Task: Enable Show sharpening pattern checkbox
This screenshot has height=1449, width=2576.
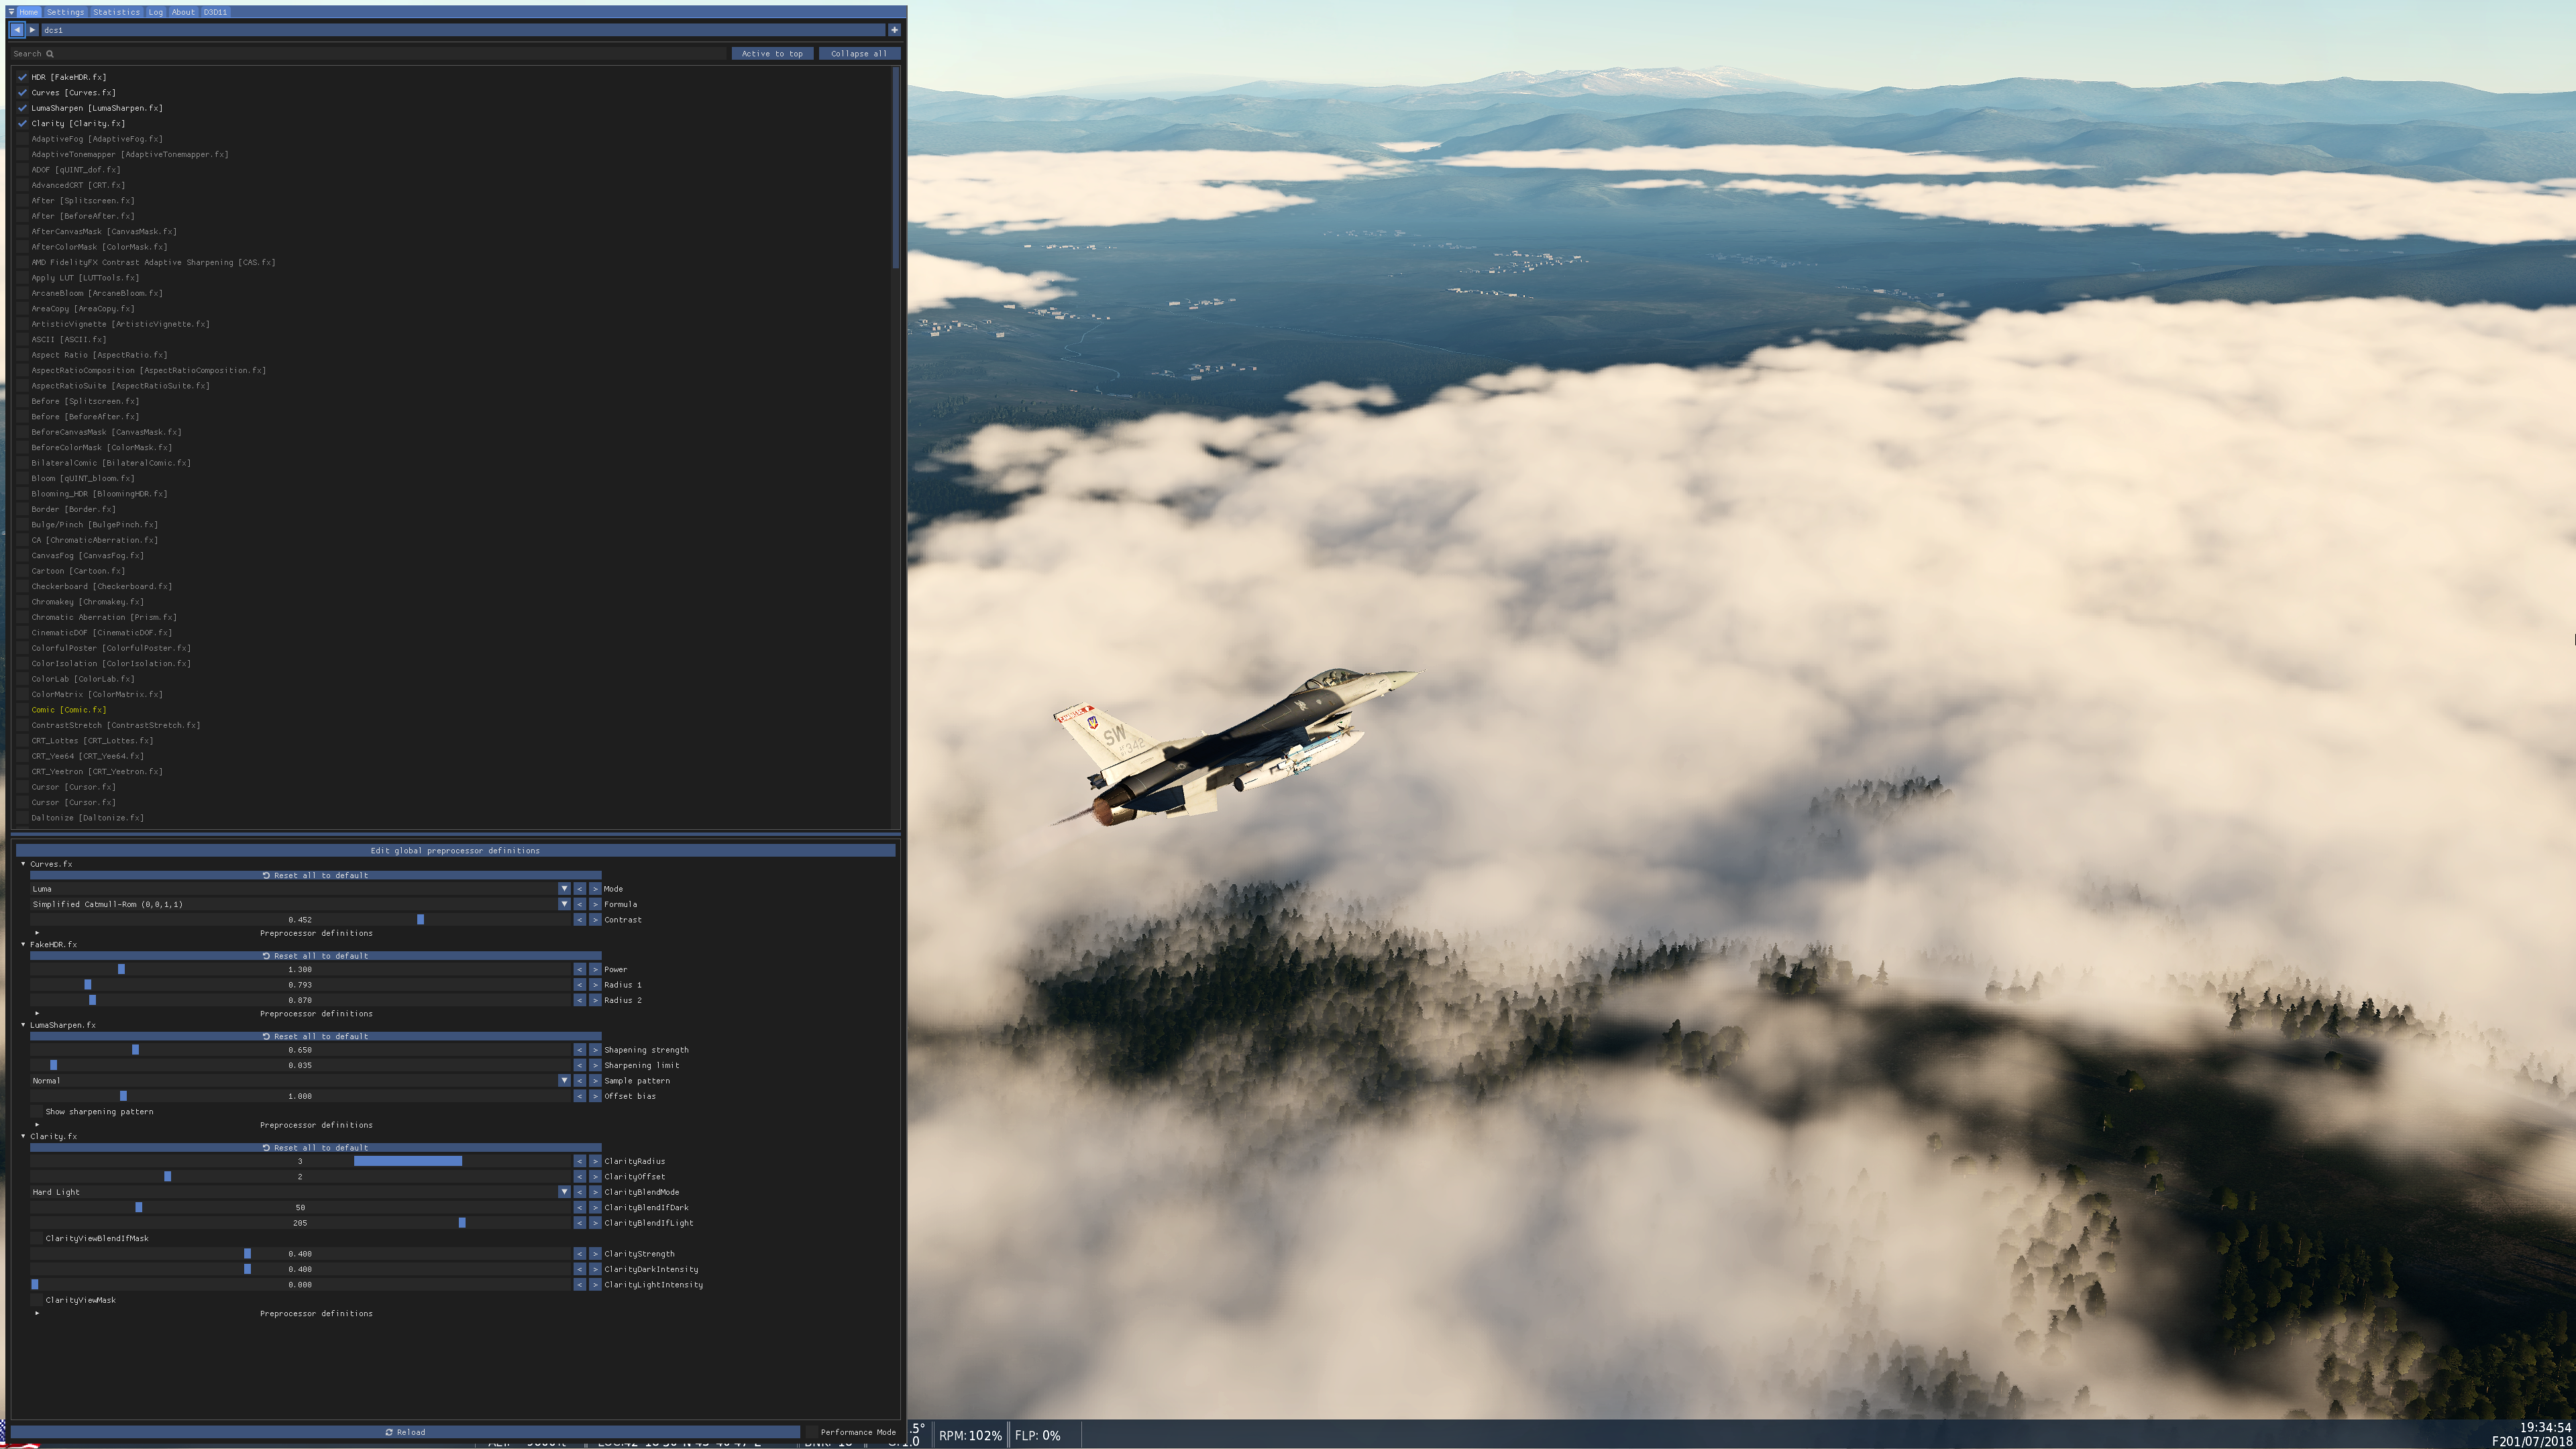Action: tap(38, 1112)
